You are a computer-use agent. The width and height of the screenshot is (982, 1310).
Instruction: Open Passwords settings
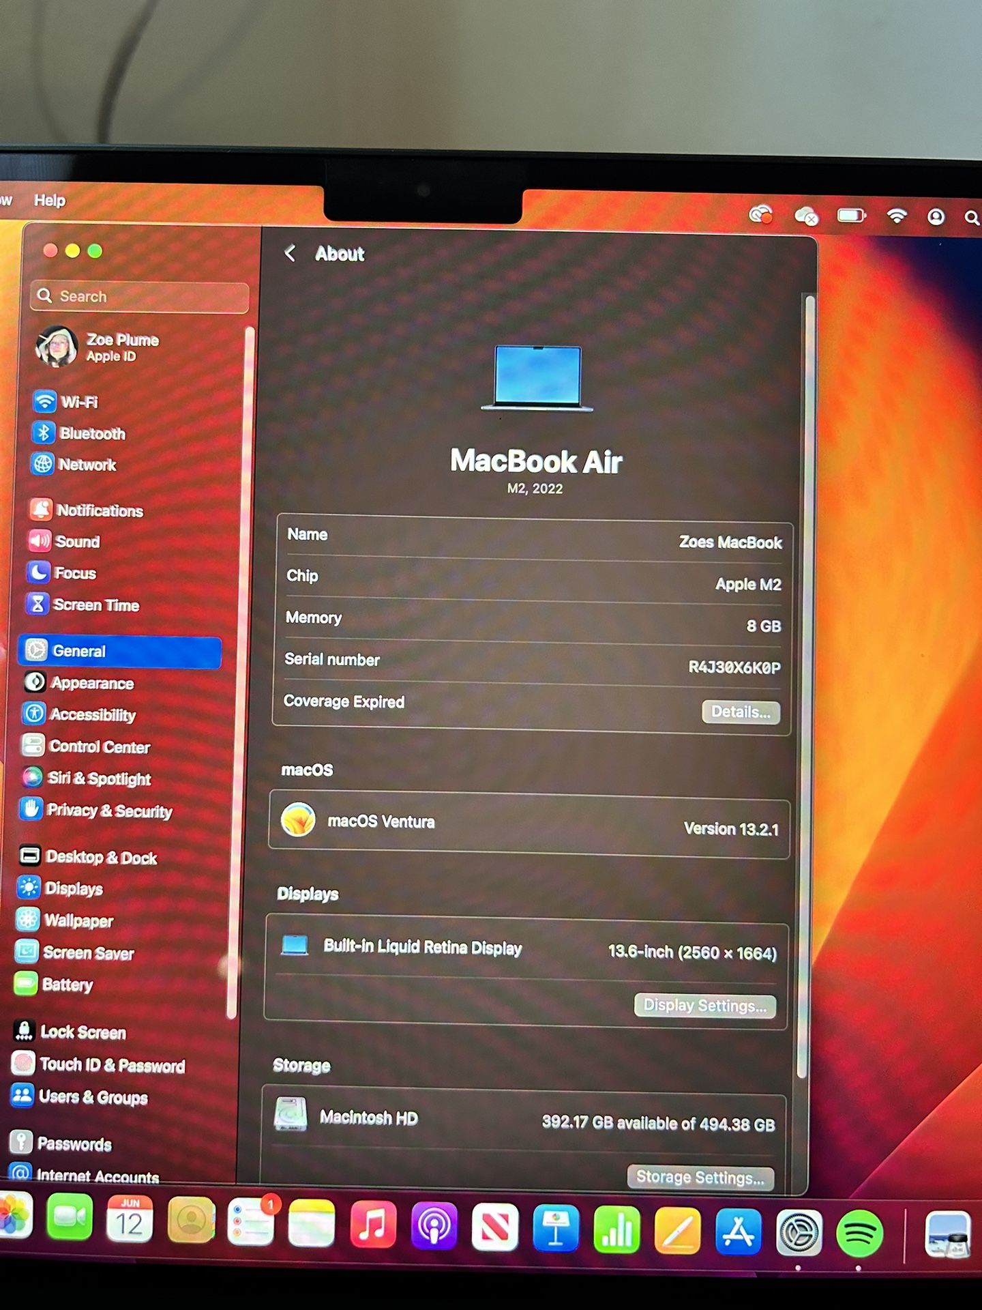tap(61, 1143)
